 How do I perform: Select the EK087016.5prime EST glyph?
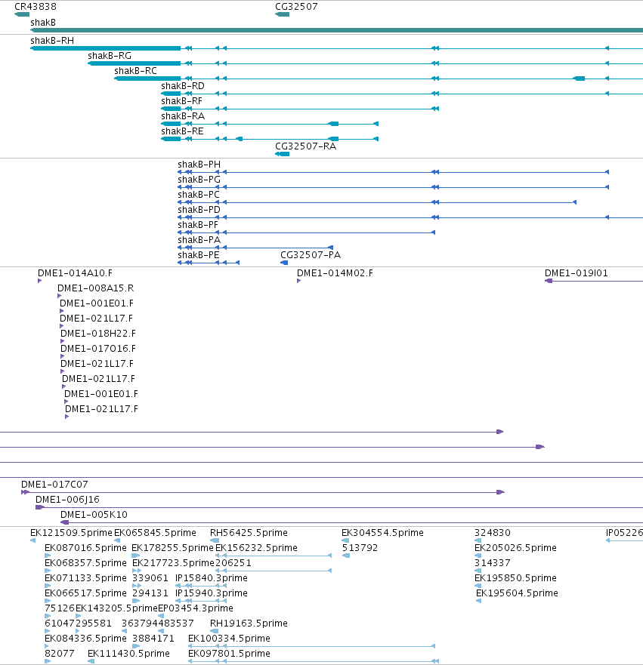point(48,556)
